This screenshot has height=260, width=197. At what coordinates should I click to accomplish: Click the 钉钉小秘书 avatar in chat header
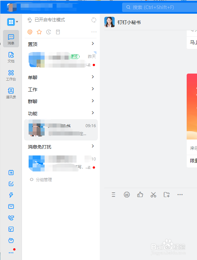tap(109, 22)
